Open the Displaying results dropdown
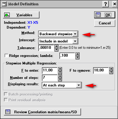The width and height of the screenshot is (118, 119). tap(79, 85)
